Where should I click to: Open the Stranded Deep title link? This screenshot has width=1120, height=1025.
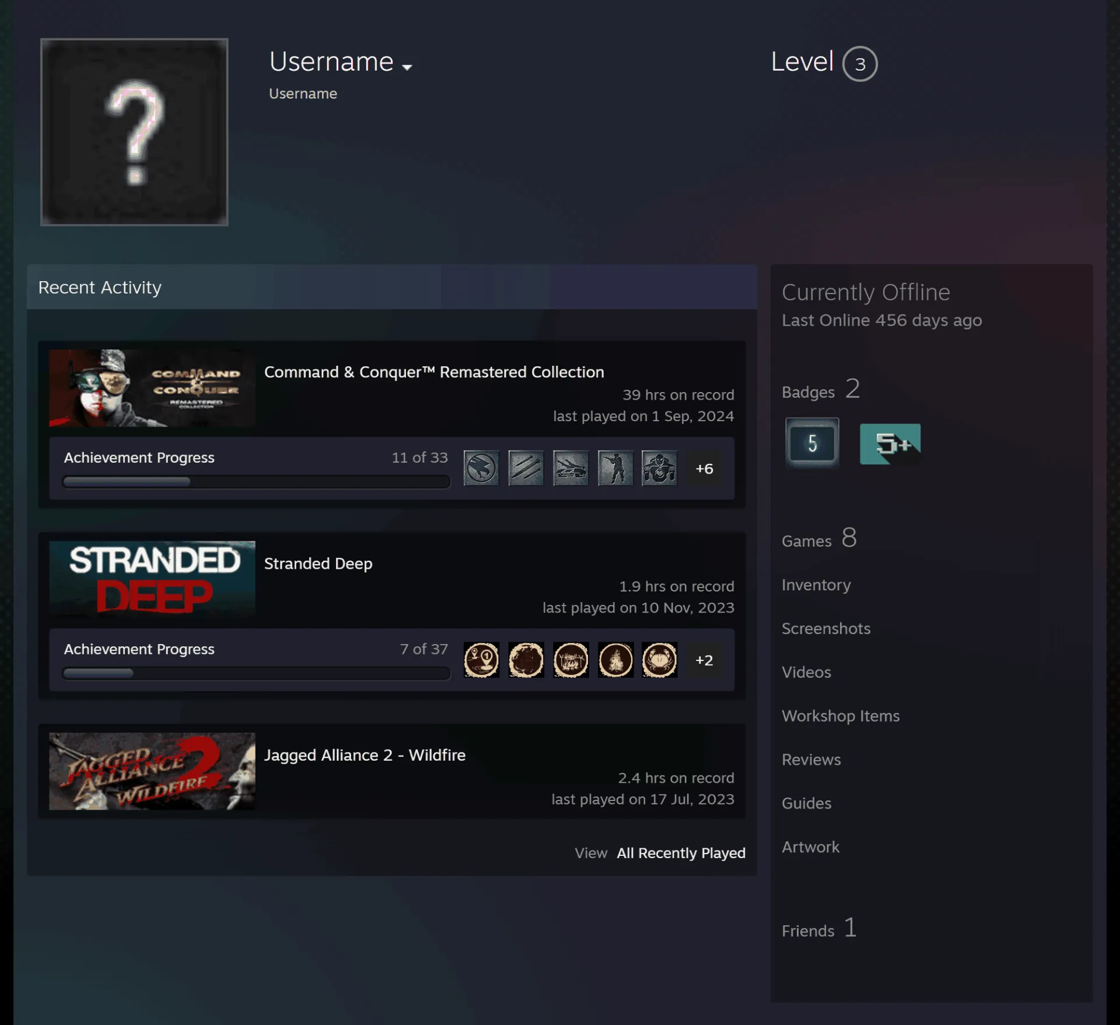click(x=318, y=564)
